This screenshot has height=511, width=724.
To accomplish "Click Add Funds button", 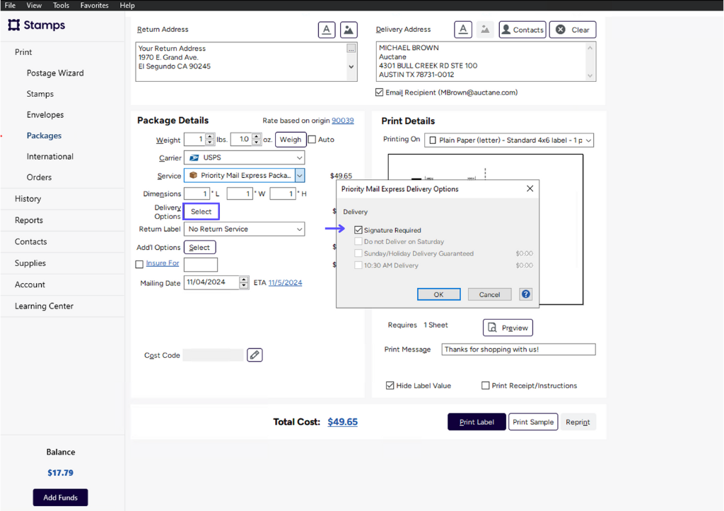I will (61, 497).
